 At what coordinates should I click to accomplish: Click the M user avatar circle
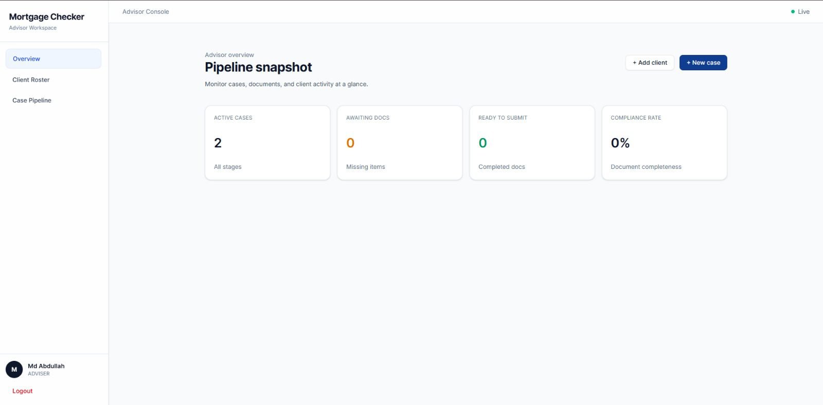click(x=14, y=369)
